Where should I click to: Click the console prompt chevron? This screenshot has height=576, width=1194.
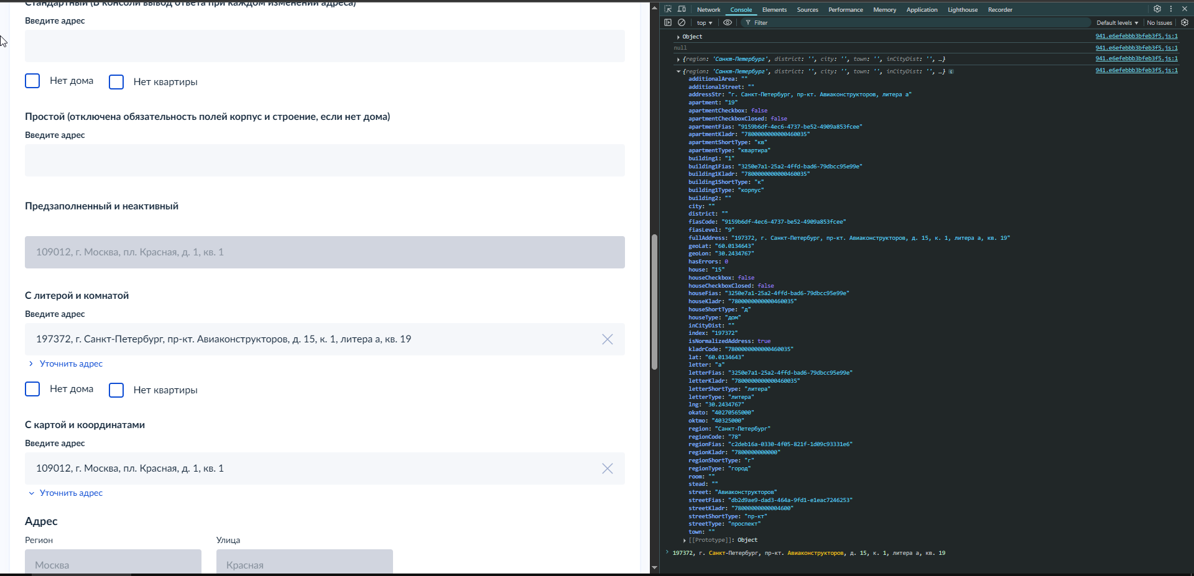pos(667,552)
